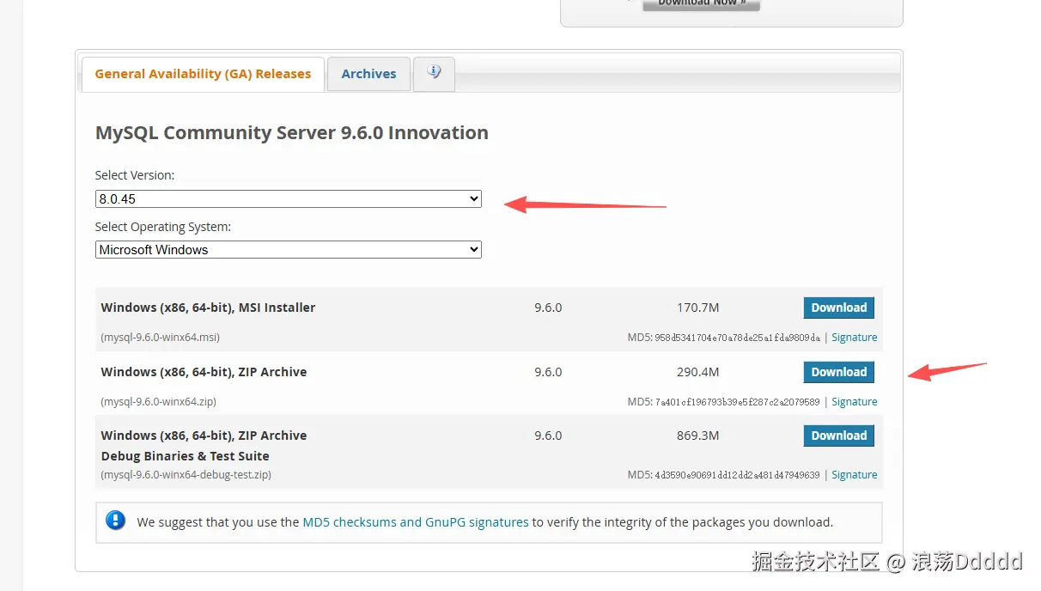Click the blue info icon beside checksum suggestion
Screen dimensions: 1041x591
(x=115, y=521)
